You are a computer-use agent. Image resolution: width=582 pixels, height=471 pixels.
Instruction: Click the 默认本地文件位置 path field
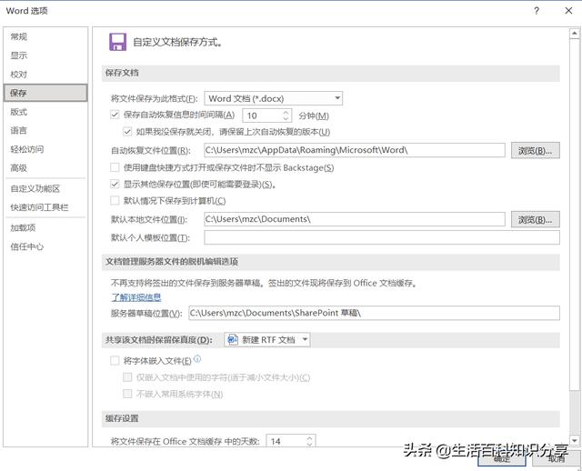[355, 219]
